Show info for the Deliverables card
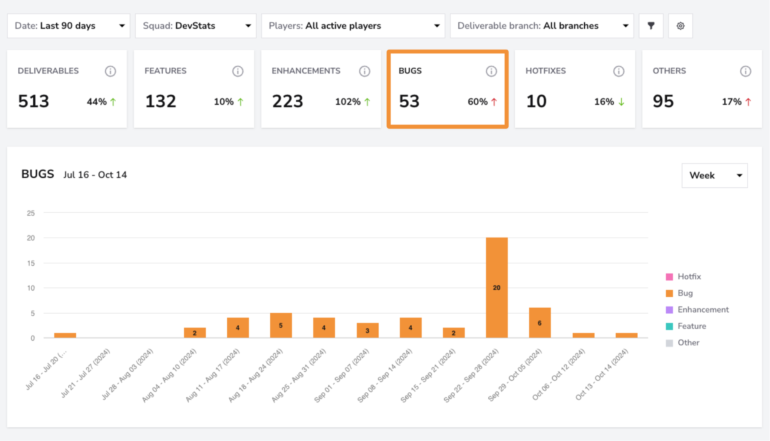Image resolution: width=770 pixels, height=441 pixels. point(110,71)
